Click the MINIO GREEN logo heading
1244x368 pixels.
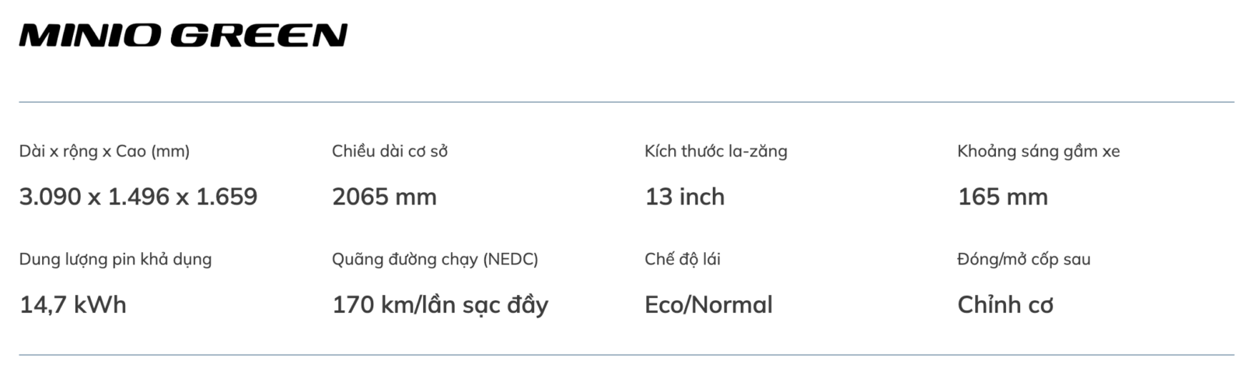click(x=183, y=36)
